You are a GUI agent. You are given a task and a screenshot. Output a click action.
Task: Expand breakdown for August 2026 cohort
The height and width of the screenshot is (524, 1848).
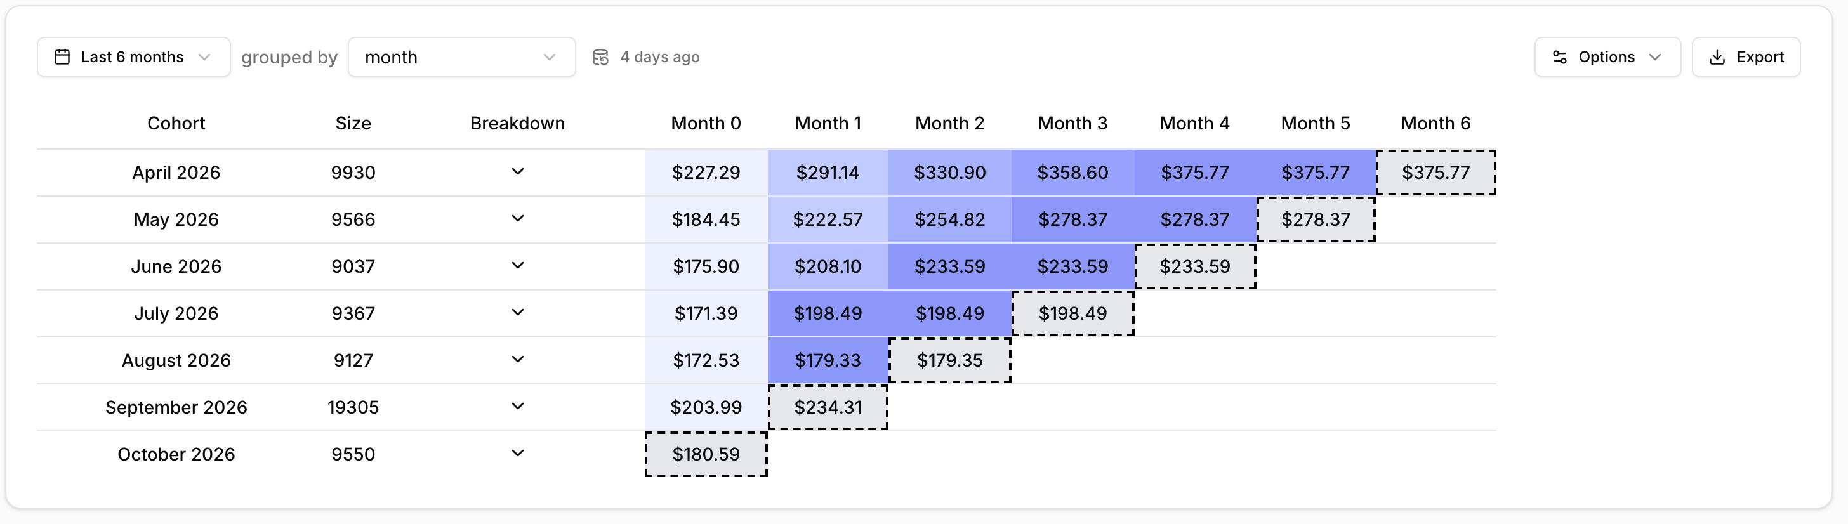tap(517, 359)
